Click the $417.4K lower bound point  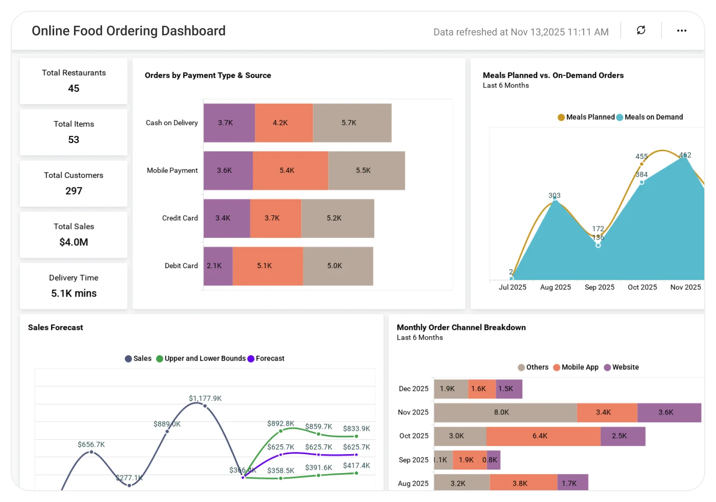click(x=356, y=473)
